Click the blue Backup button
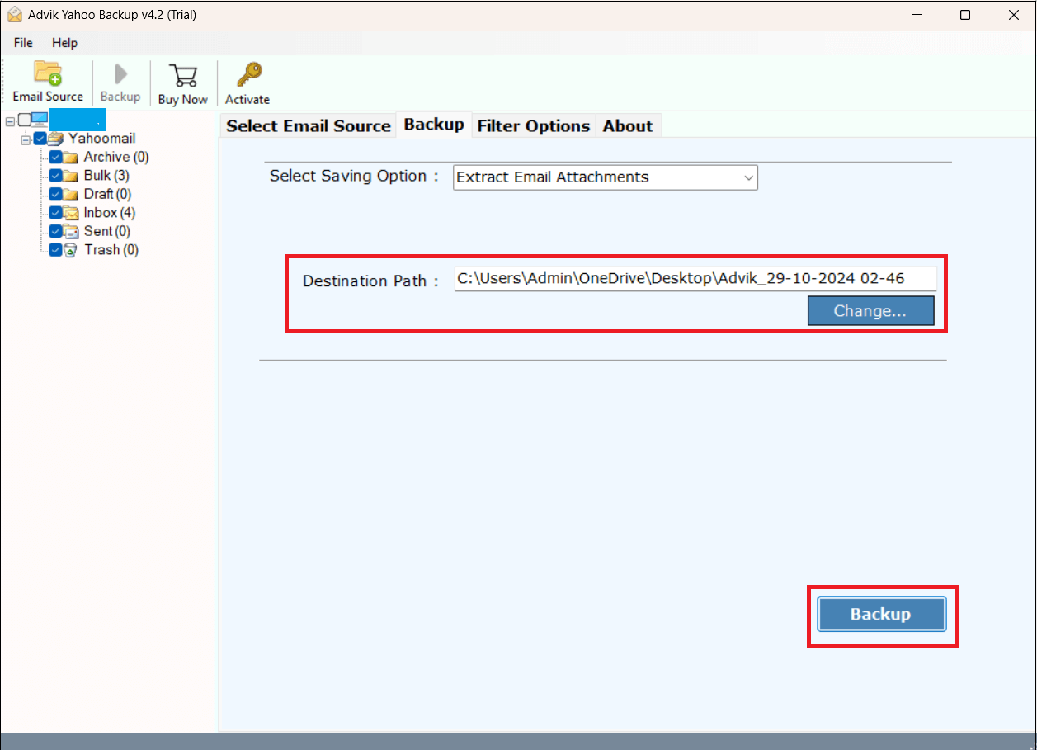1037x750 pixels. pos(881,615)
